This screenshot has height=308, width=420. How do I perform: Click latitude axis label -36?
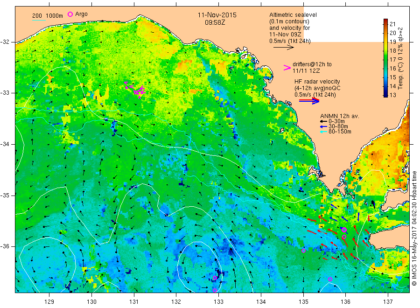[5, 246]
